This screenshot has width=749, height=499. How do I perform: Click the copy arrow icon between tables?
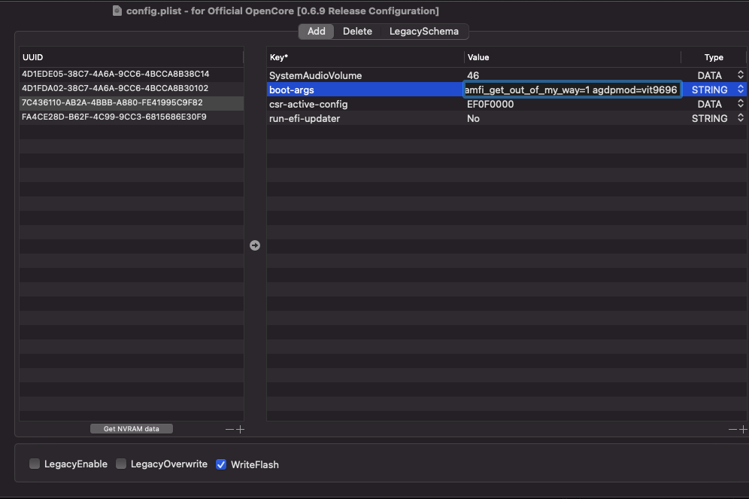point(255,245)
